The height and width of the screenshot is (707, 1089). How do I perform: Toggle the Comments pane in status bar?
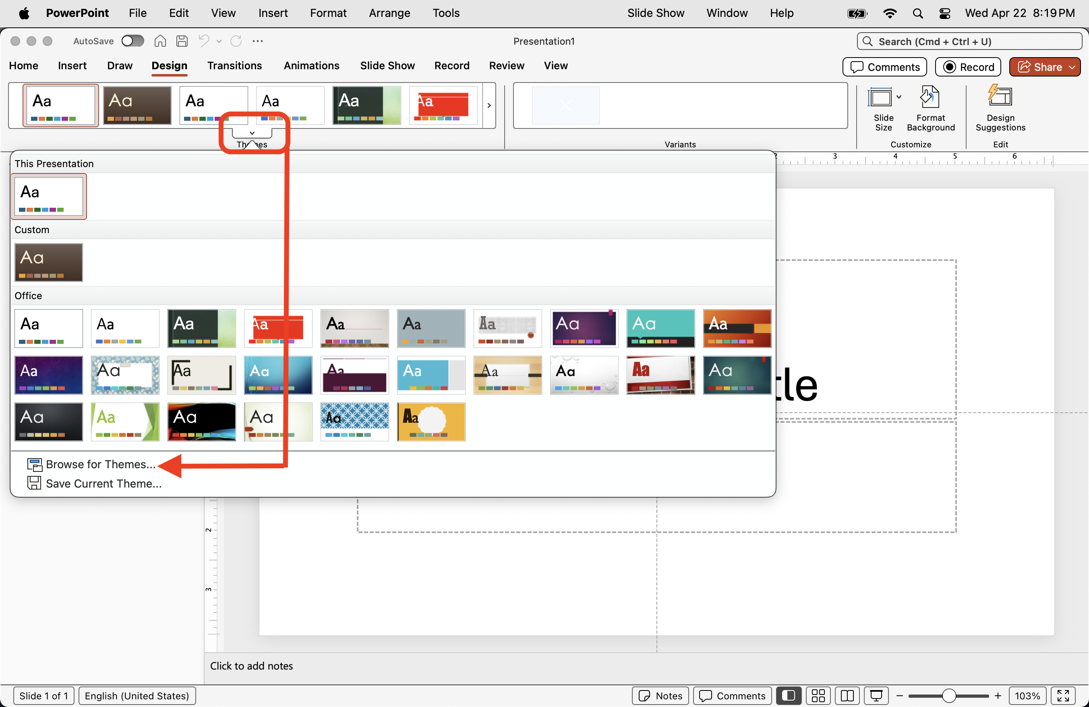point(732,696)
